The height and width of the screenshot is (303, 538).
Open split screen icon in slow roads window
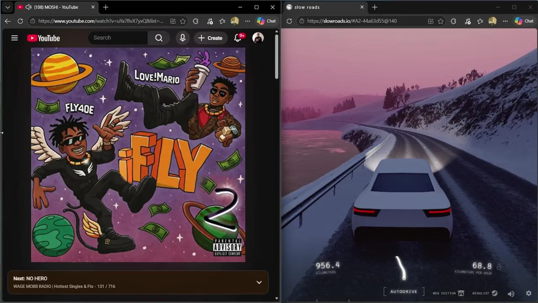(431, 21)
